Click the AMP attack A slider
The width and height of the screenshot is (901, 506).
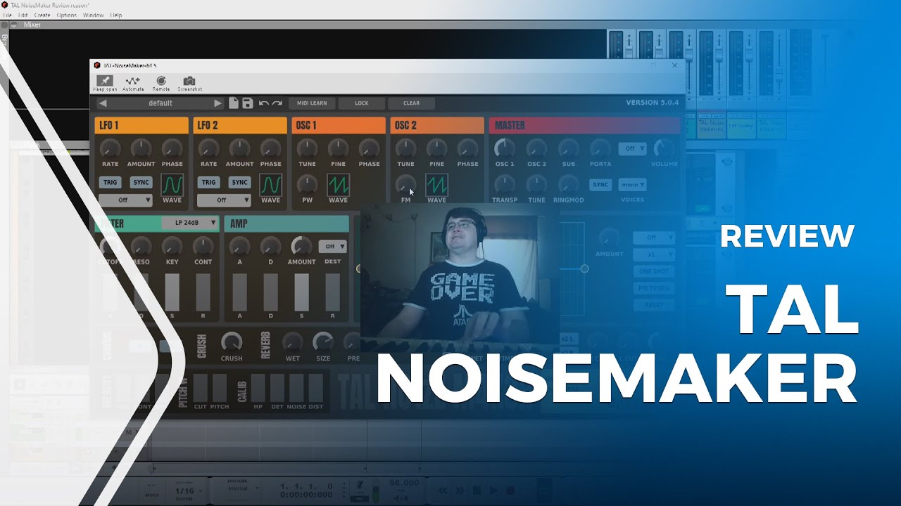coord(239,292)
